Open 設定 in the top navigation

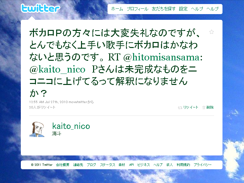coord(183,9)
